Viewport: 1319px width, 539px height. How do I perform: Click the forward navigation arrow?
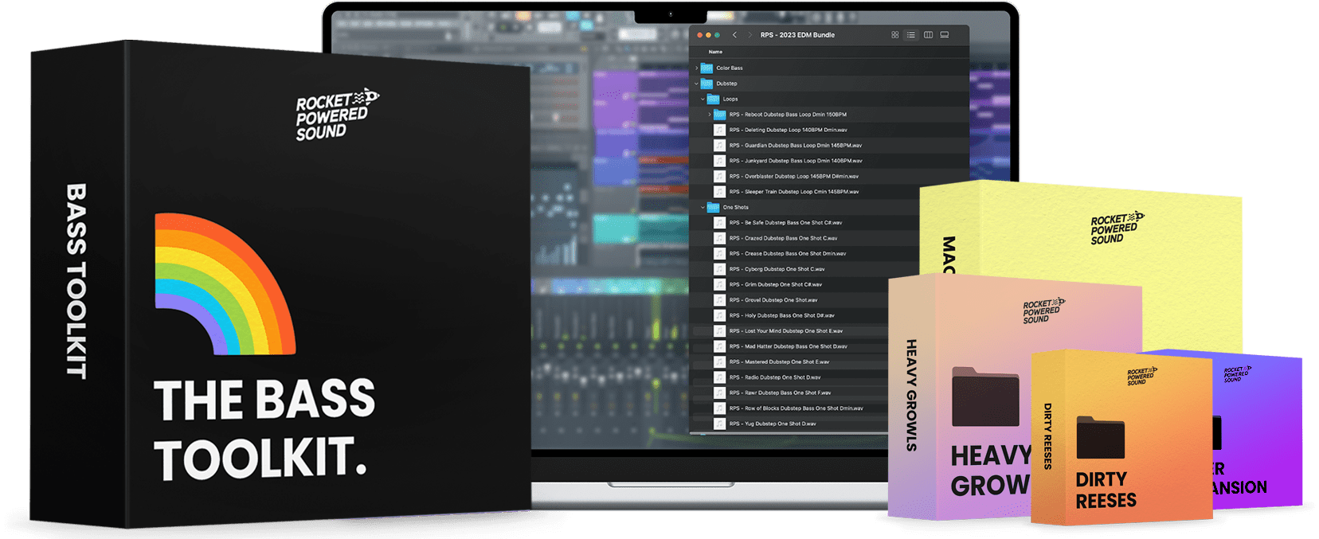750,35
